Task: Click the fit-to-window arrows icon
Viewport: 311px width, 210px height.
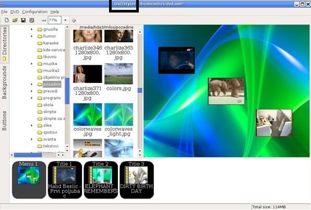Action: point(74,20)
